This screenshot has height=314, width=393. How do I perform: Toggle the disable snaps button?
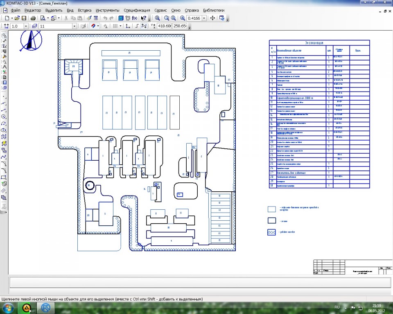pyautogui.click(x=106, y=26)
